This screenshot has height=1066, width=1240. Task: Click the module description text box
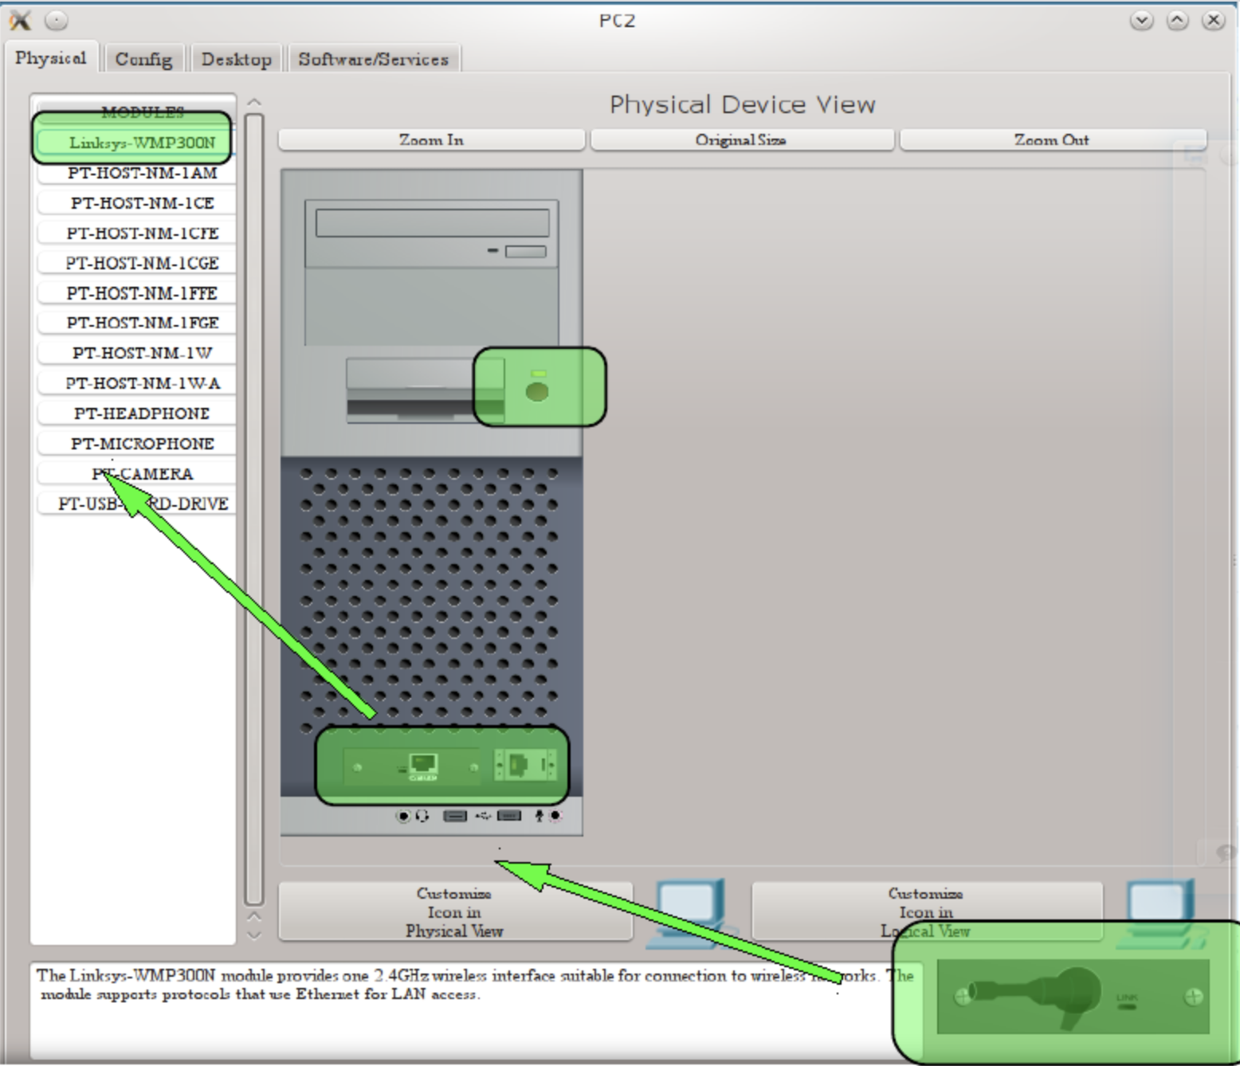coord(475,1010)
